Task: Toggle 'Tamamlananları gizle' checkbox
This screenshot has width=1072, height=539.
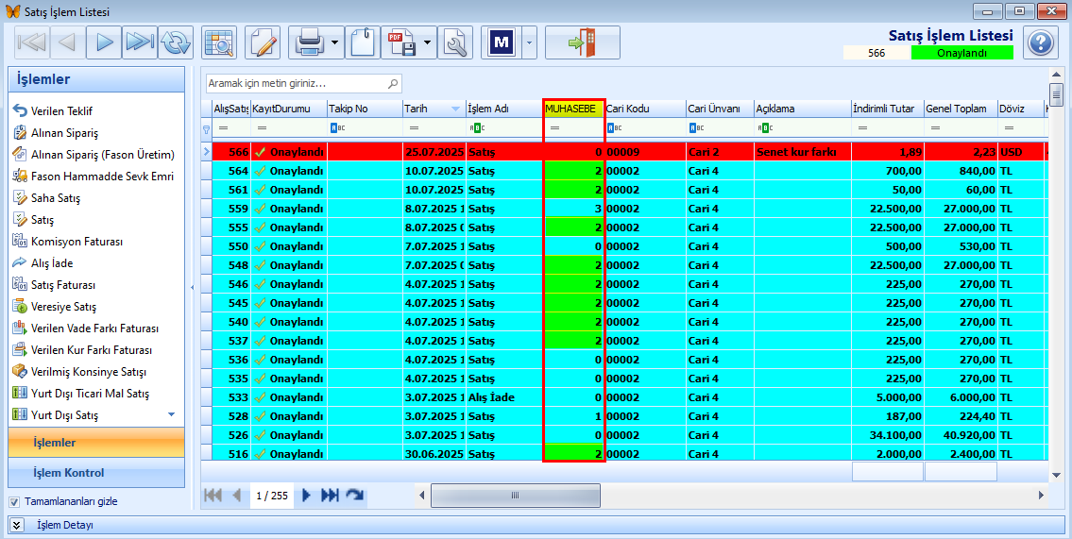Action: tap(14, 501)
